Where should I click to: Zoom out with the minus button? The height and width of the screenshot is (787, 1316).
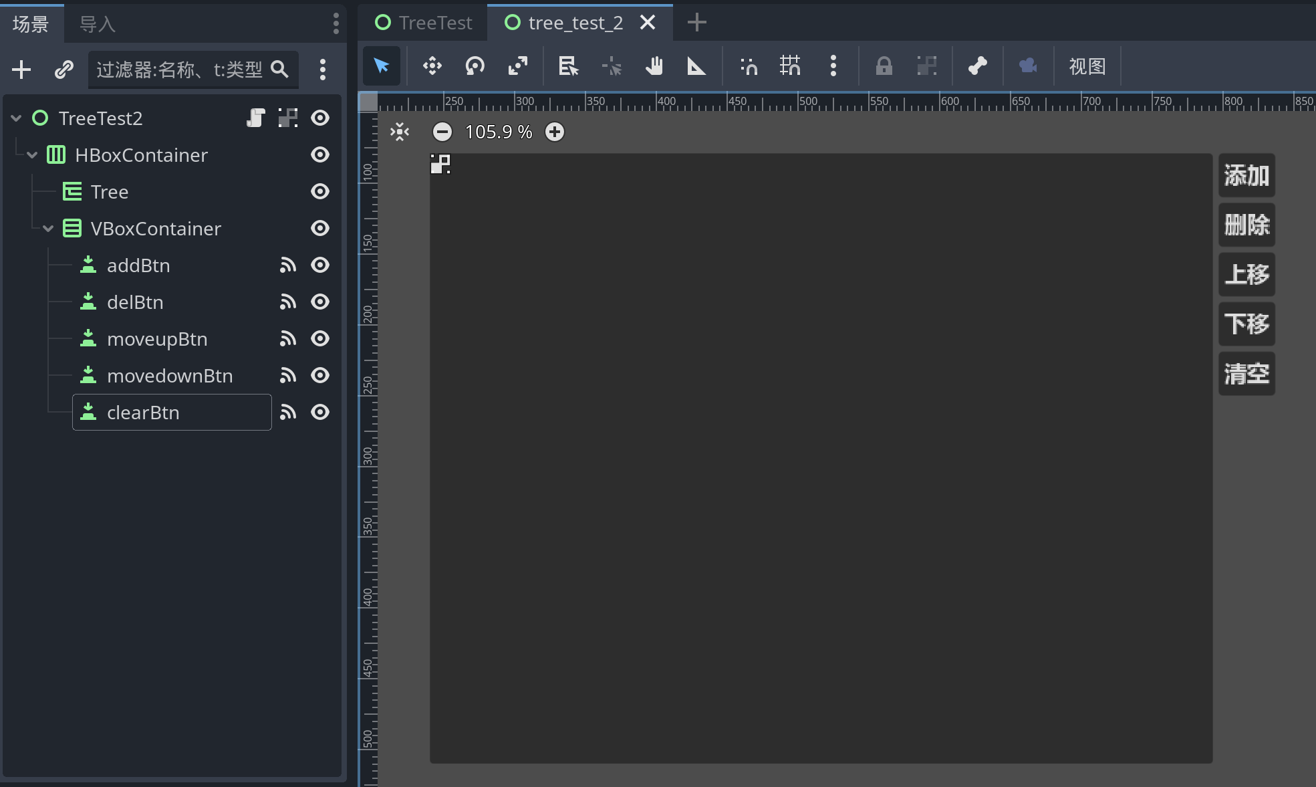[x=442, y=132]
